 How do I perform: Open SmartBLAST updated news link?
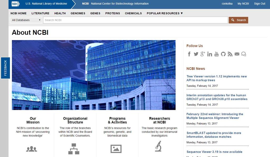pos(214,135)
